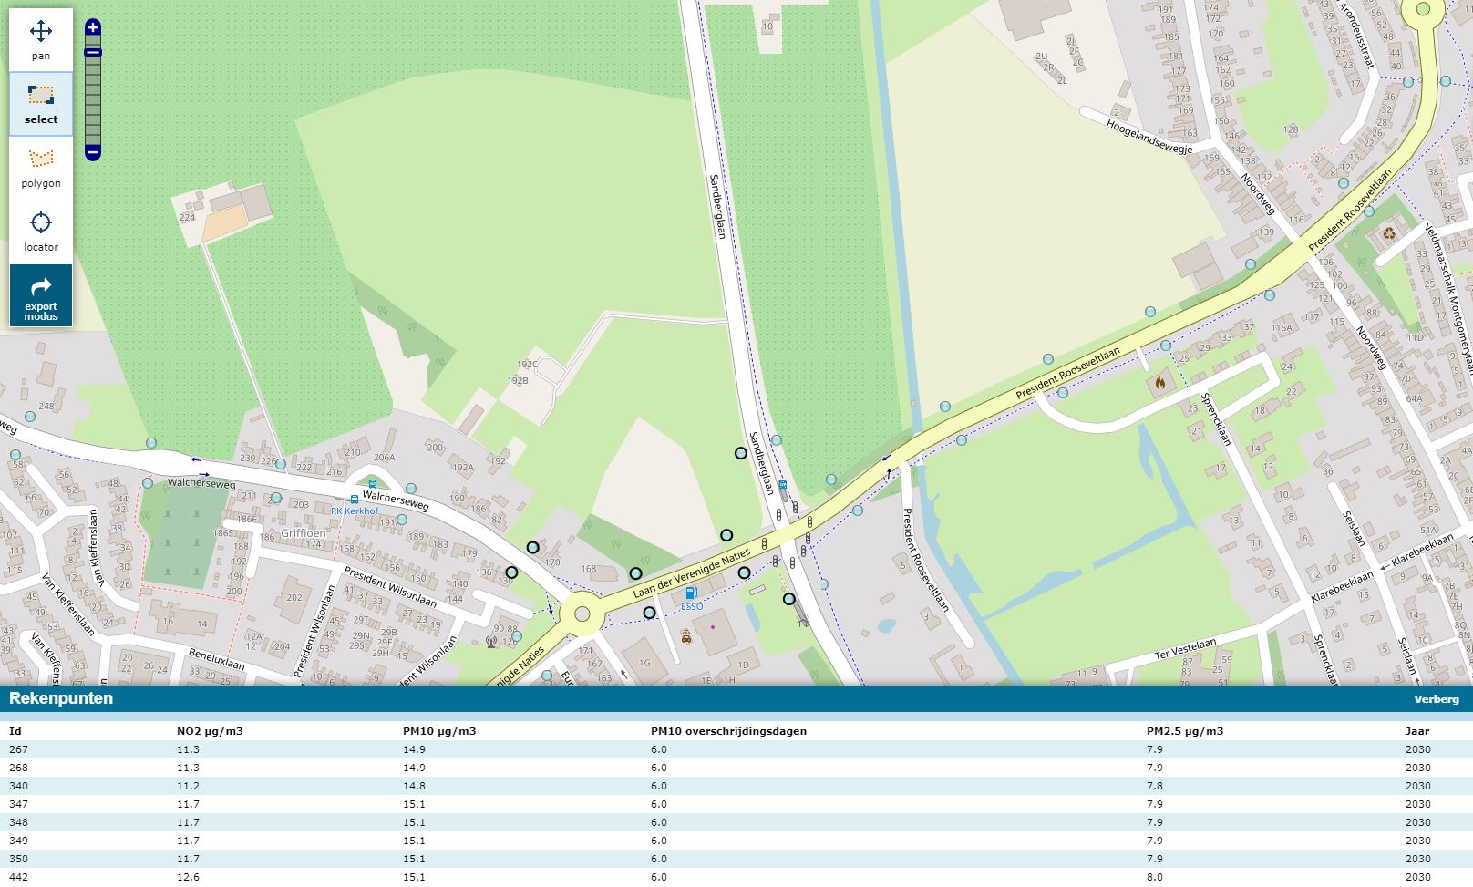Click the PM10 overschrijdingsdagen column header
The image size is (1473, 887).
coord(728,731)
